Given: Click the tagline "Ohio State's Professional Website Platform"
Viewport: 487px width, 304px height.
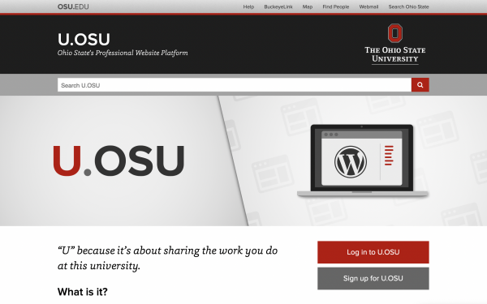Looking at the screenshot, I should [x=123, y=53].
